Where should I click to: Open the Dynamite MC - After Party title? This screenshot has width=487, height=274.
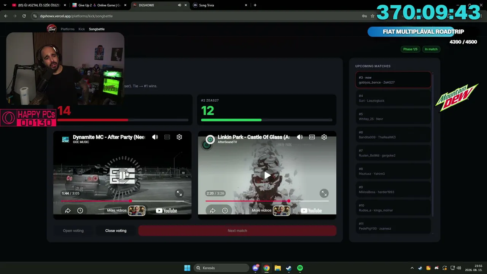tap(109, 137)
